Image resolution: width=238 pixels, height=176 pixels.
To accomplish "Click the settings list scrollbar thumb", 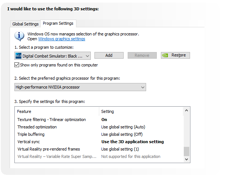I will [187, 151].
